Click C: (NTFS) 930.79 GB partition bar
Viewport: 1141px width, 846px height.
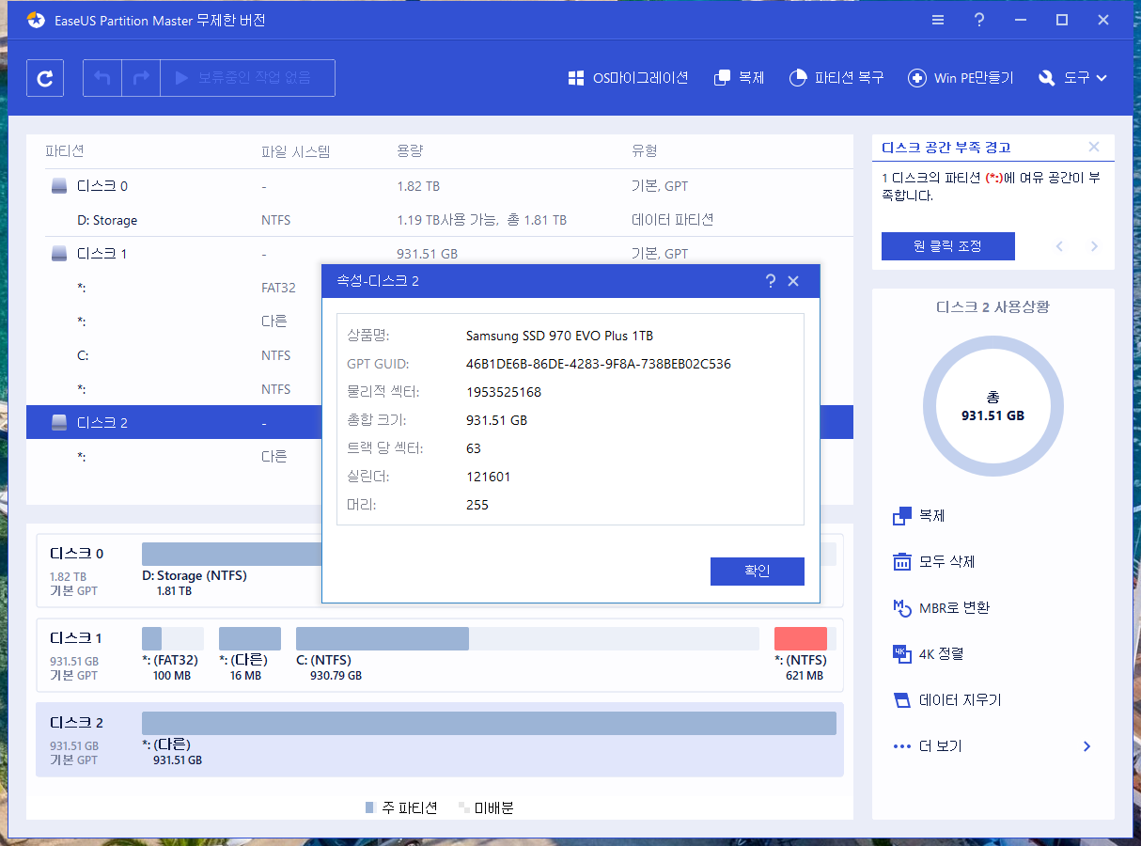[527, 639]
